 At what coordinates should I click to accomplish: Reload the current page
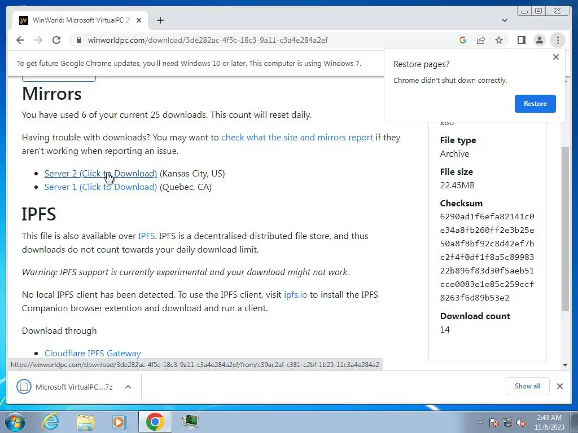[56, 40]
